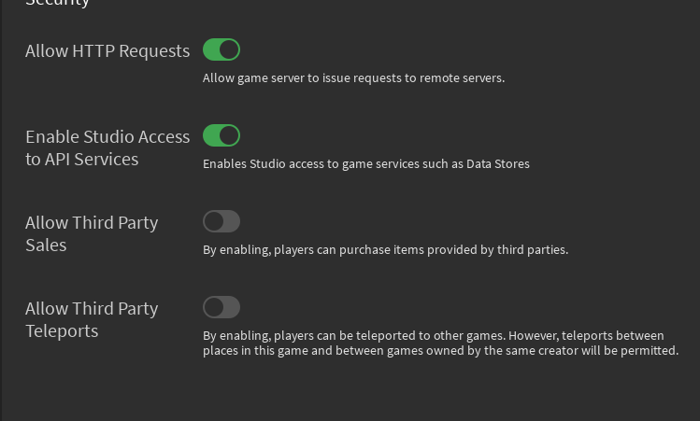Click the white knob on Studio Access toggle
The height and width of the screenshot is (421, 700).
(x=230, y=135)
